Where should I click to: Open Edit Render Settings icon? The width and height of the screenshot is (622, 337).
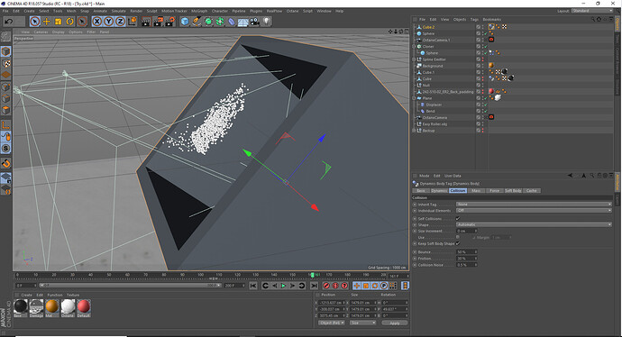click(x=169, y=22)
